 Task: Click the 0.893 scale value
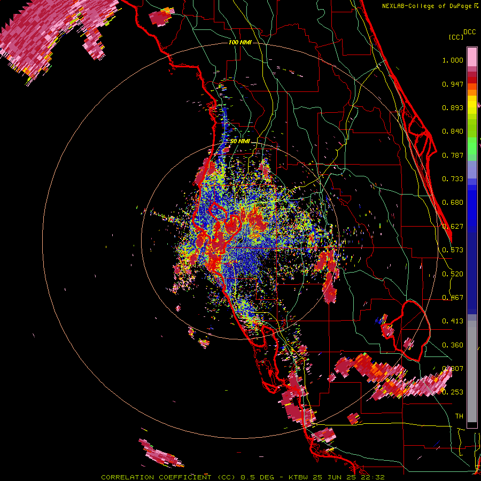click(x=453, y=107)
